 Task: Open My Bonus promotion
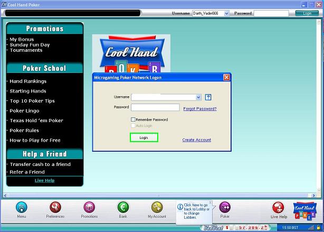click(x=22, y=39)
